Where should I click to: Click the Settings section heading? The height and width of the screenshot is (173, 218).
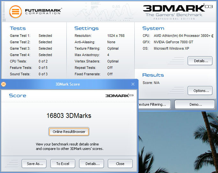(86, 28)
